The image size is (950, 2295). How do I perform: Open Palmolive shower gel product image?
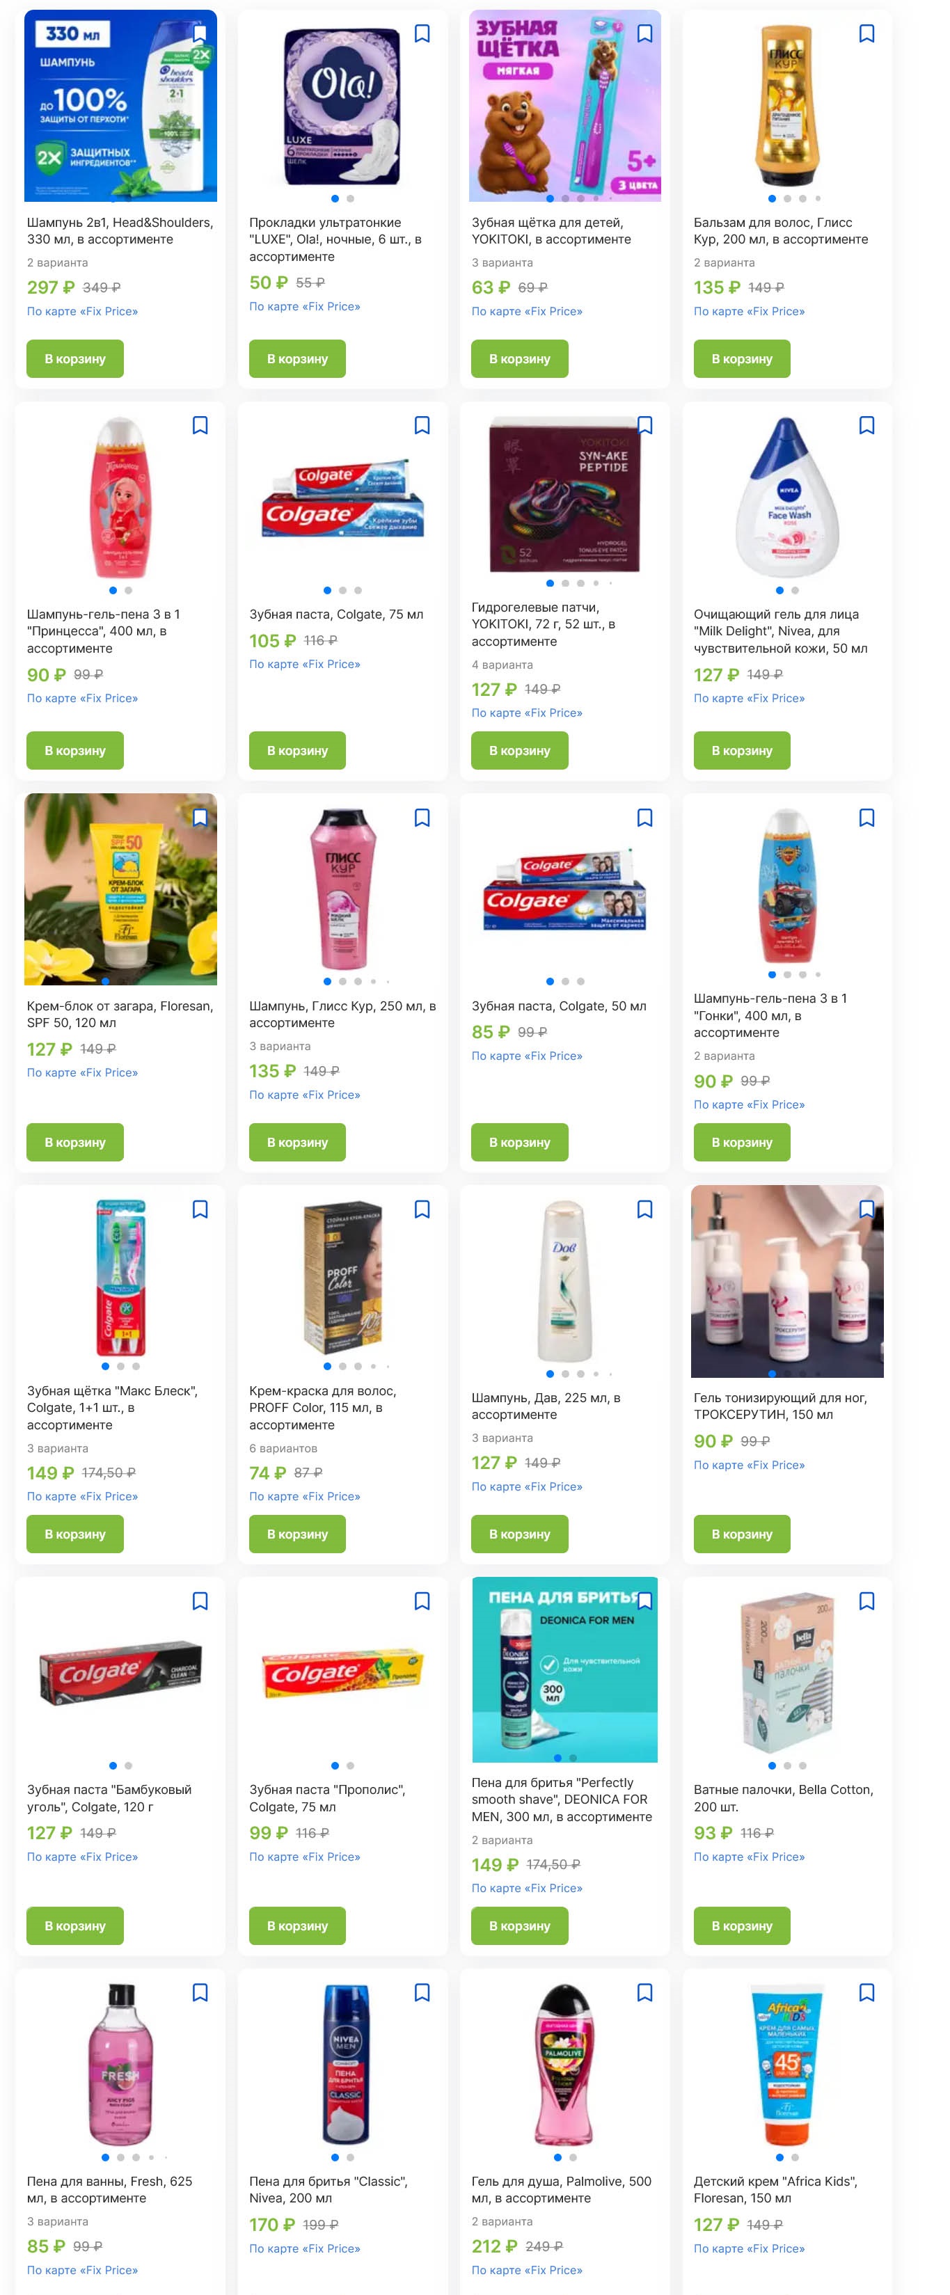click(x=565, y=2063)
